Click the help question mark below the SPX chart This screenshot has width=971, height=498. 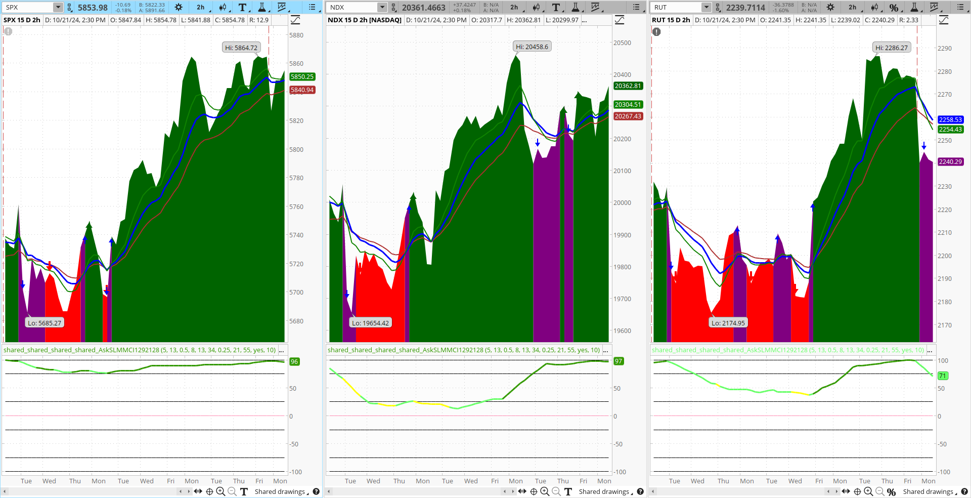[x=316, y=491]
